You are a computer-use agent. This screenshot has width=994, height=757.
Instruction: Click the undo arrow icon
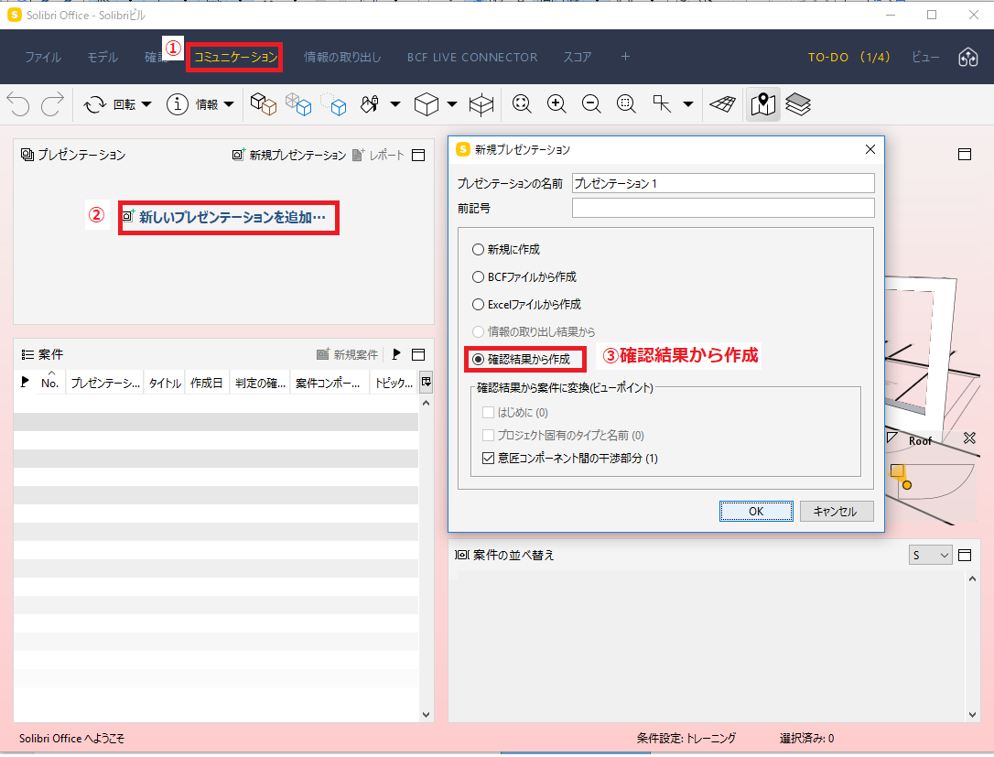pos(18,104)
